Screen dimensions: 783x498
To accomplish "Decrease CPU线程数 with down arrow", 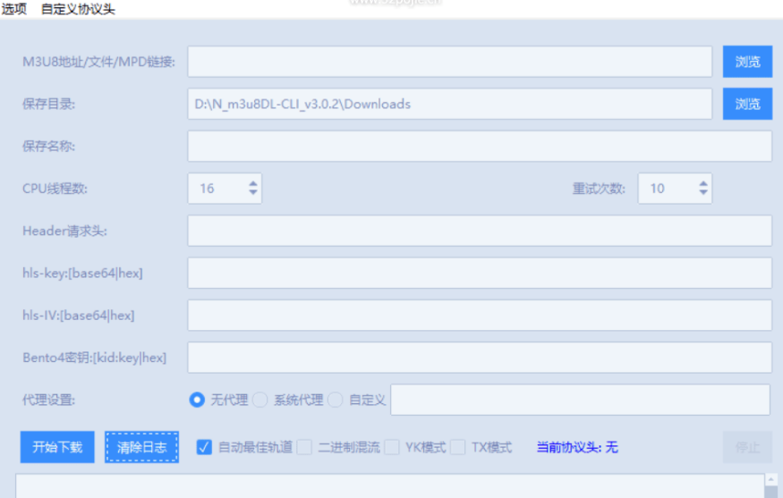I will (x=253, y=193).
